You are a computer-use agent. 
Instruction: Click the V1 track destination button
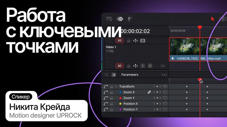pos(119,41)
